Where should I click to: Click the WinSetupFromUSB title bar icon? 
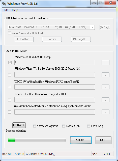click(4, 4)
